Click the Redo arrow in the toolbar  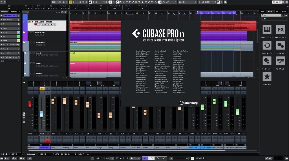point(5,2)
